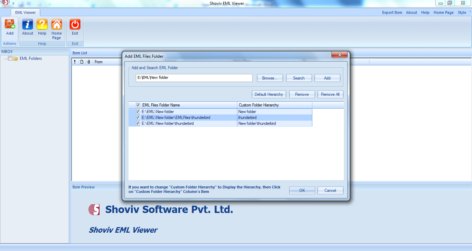Toggle the EML Folders tree checkbox
Viewport: 472px width, 251px height.
10,58
